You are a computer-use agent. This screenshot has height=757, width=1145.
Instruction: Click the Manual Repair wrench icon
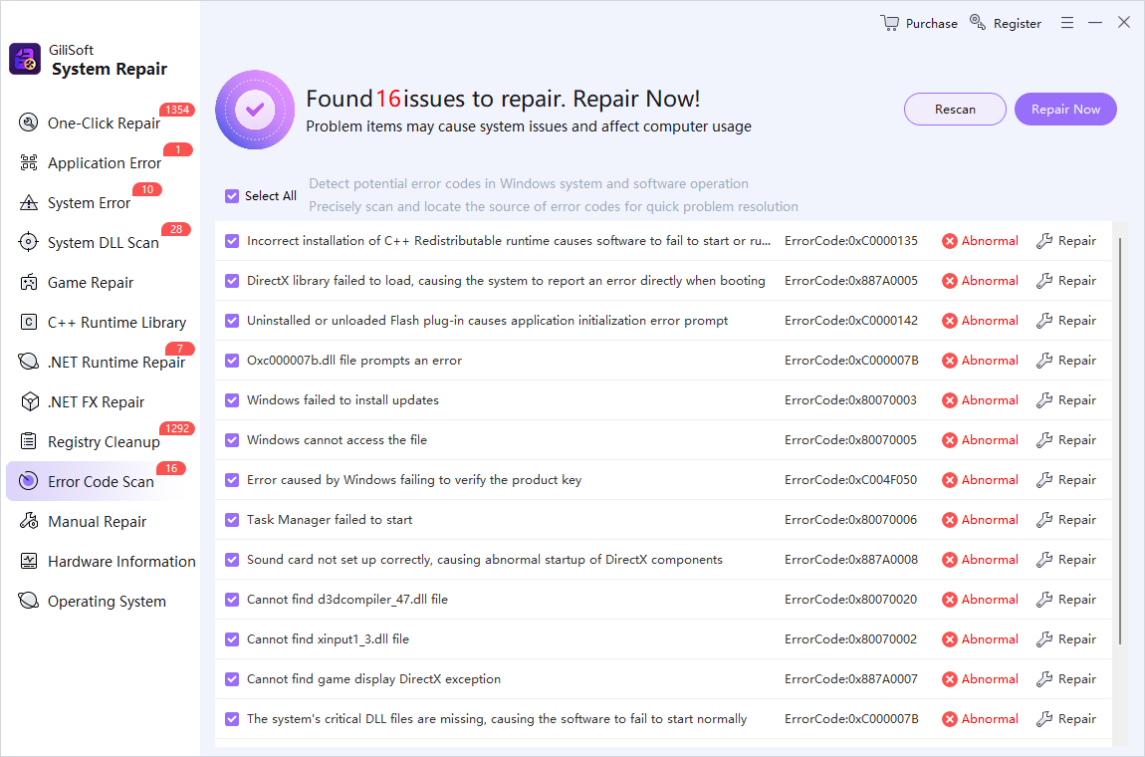tap(28, 521)
